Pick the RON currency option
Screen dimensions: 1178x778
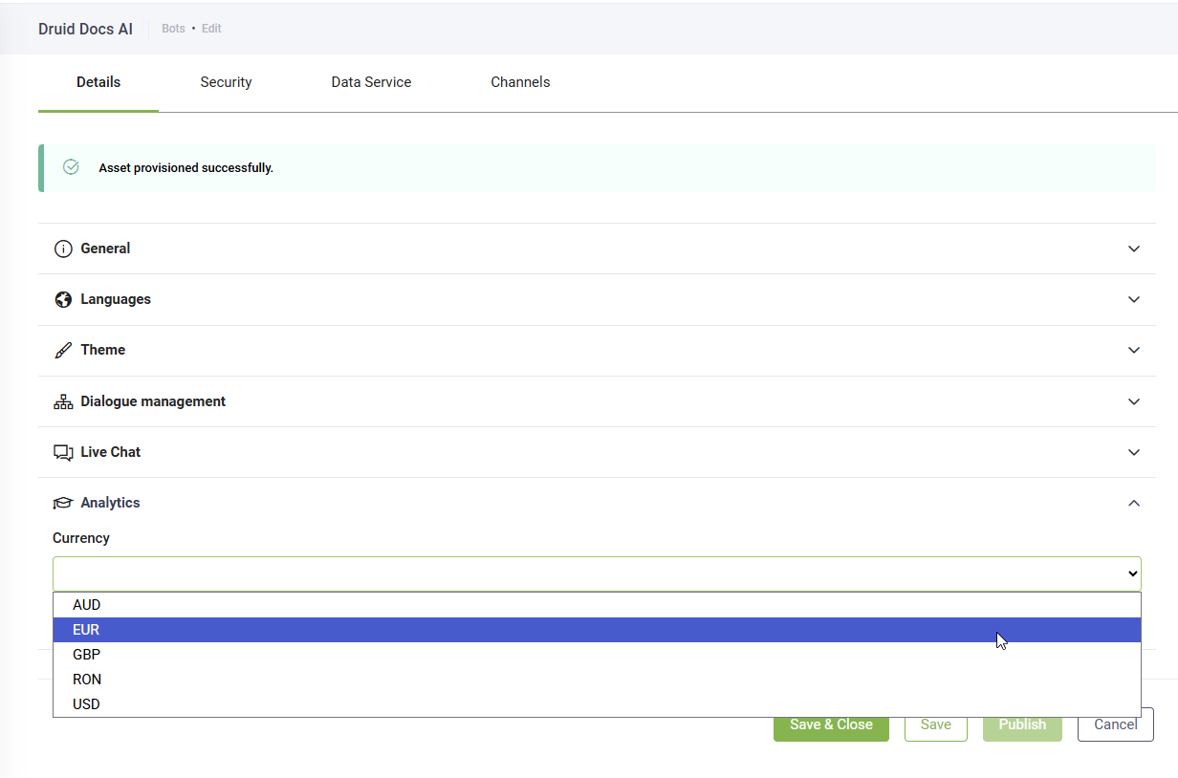click(x=87, y=680)
